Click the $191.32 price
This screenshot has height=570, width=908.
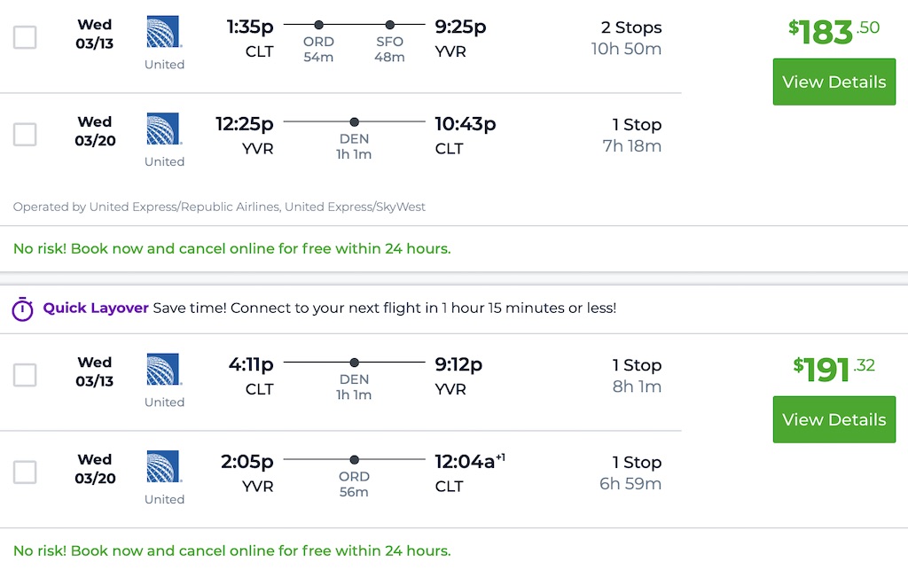834,369
